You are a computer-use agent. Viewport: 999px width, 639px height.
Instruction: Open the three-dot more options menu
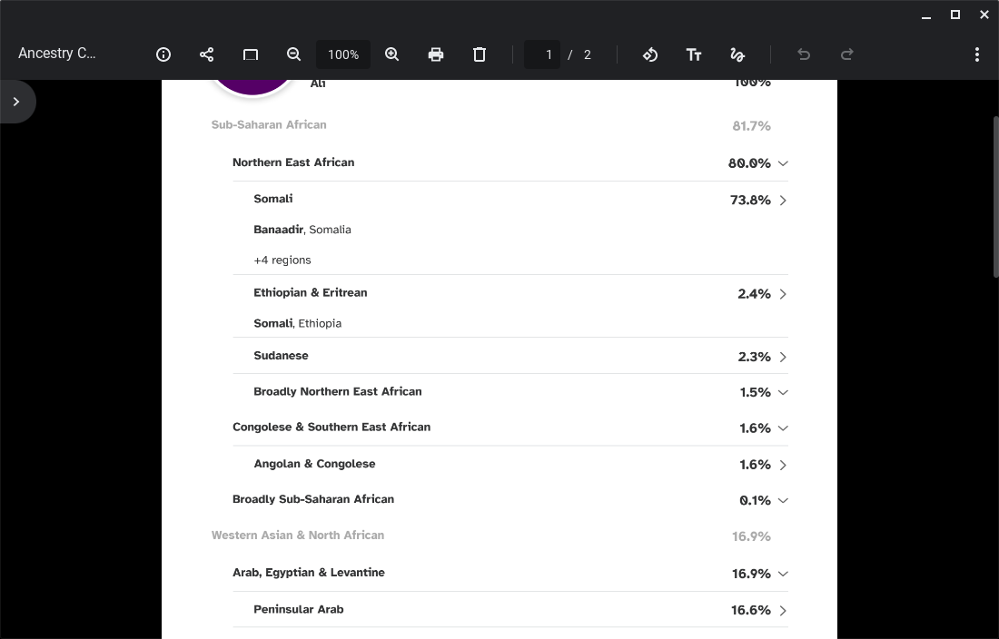coord(976,54)
